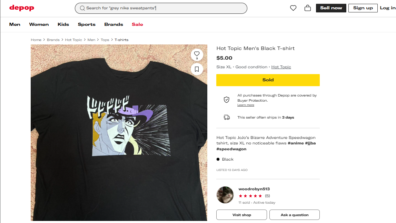Open the shopping bag icon
This screenshot has height=223, width=396.
308,8
